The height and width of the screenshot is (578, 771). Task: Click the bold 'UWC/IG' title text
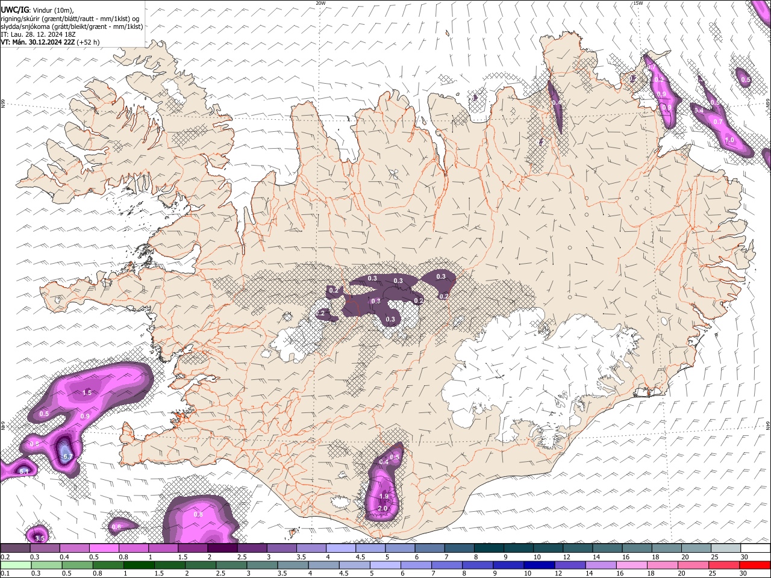coord(14,10)
